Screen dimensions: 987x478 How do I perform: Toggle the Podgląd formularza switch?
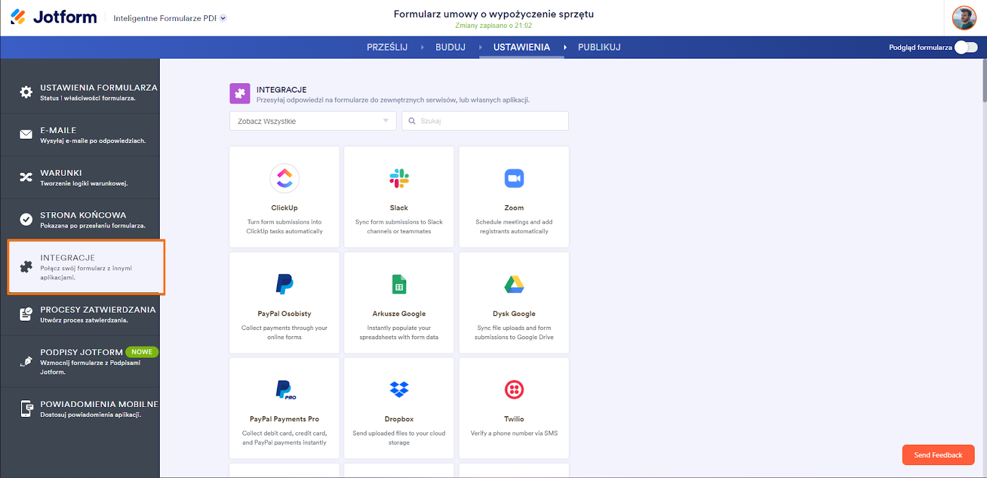pos(965,47)
